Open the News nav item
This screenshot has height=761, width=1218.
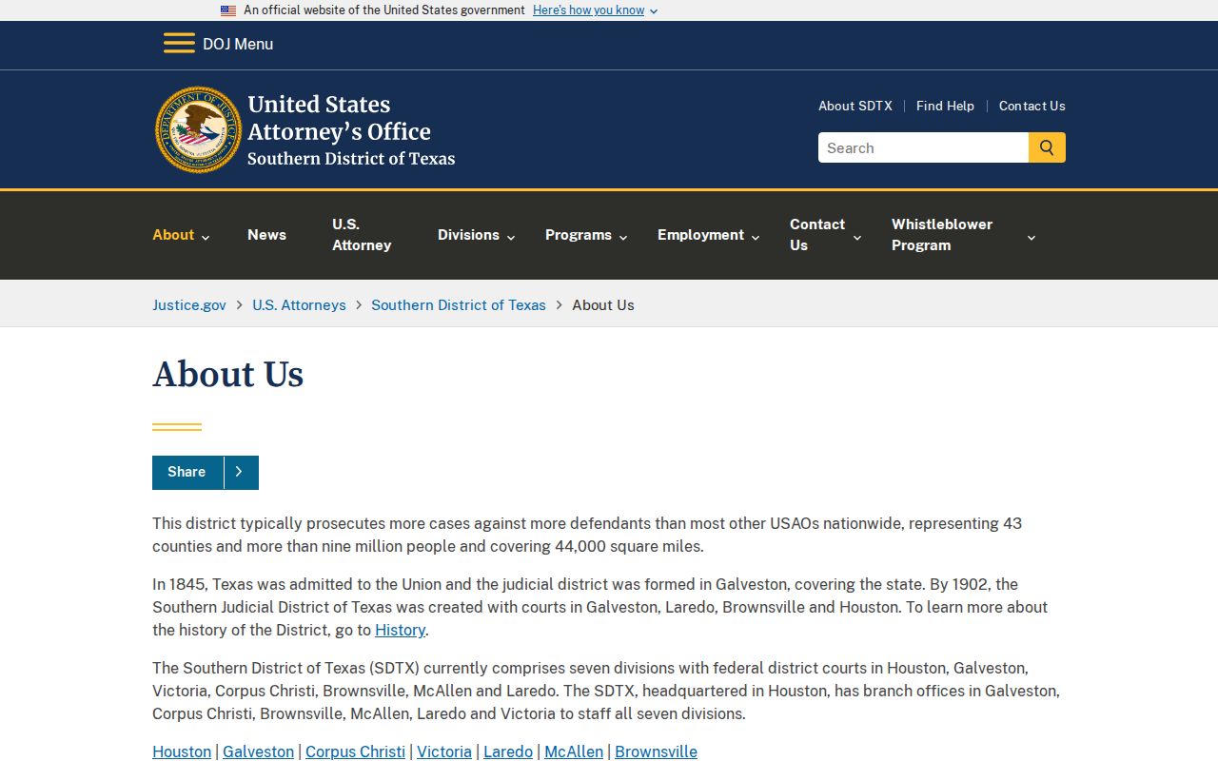pos(266,235)
